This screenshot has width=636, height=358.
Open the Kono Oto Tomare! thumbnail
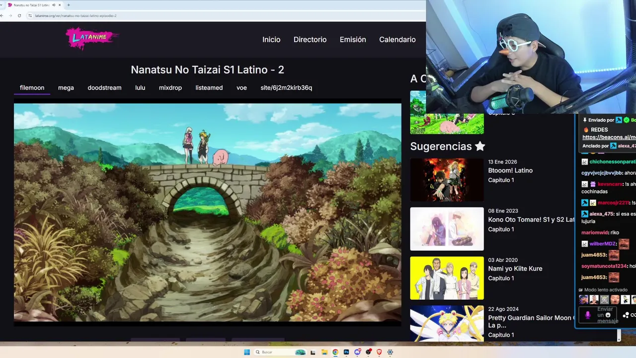click(x=447, y=229)
